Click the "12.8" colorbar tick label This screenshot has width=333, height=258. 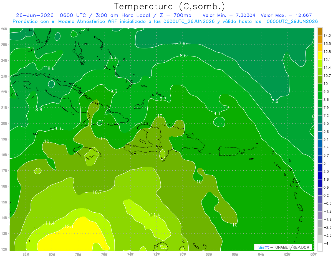pos(327,52)
